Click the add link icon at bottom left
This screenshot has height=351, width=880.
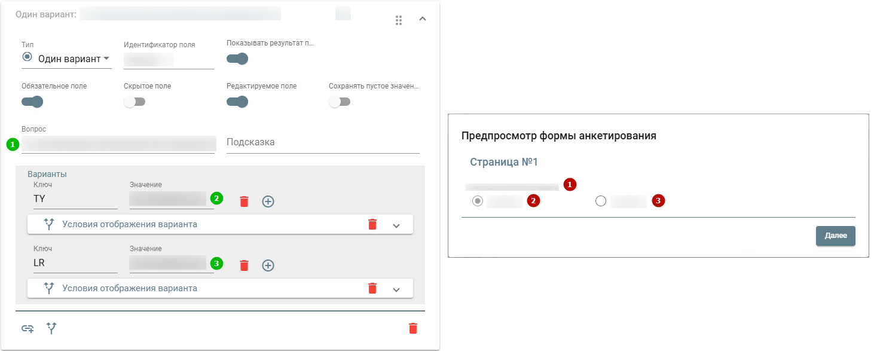pos(28,328)
